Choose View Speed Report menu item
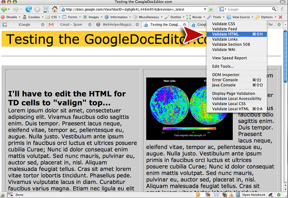The image size is (288, 198). tap(229, 58)
